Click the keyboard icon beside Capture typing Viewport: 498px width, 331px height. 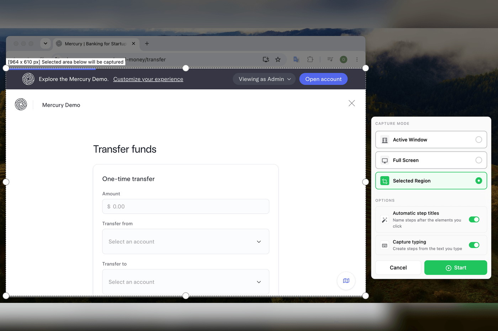click(x=385, y=245)
